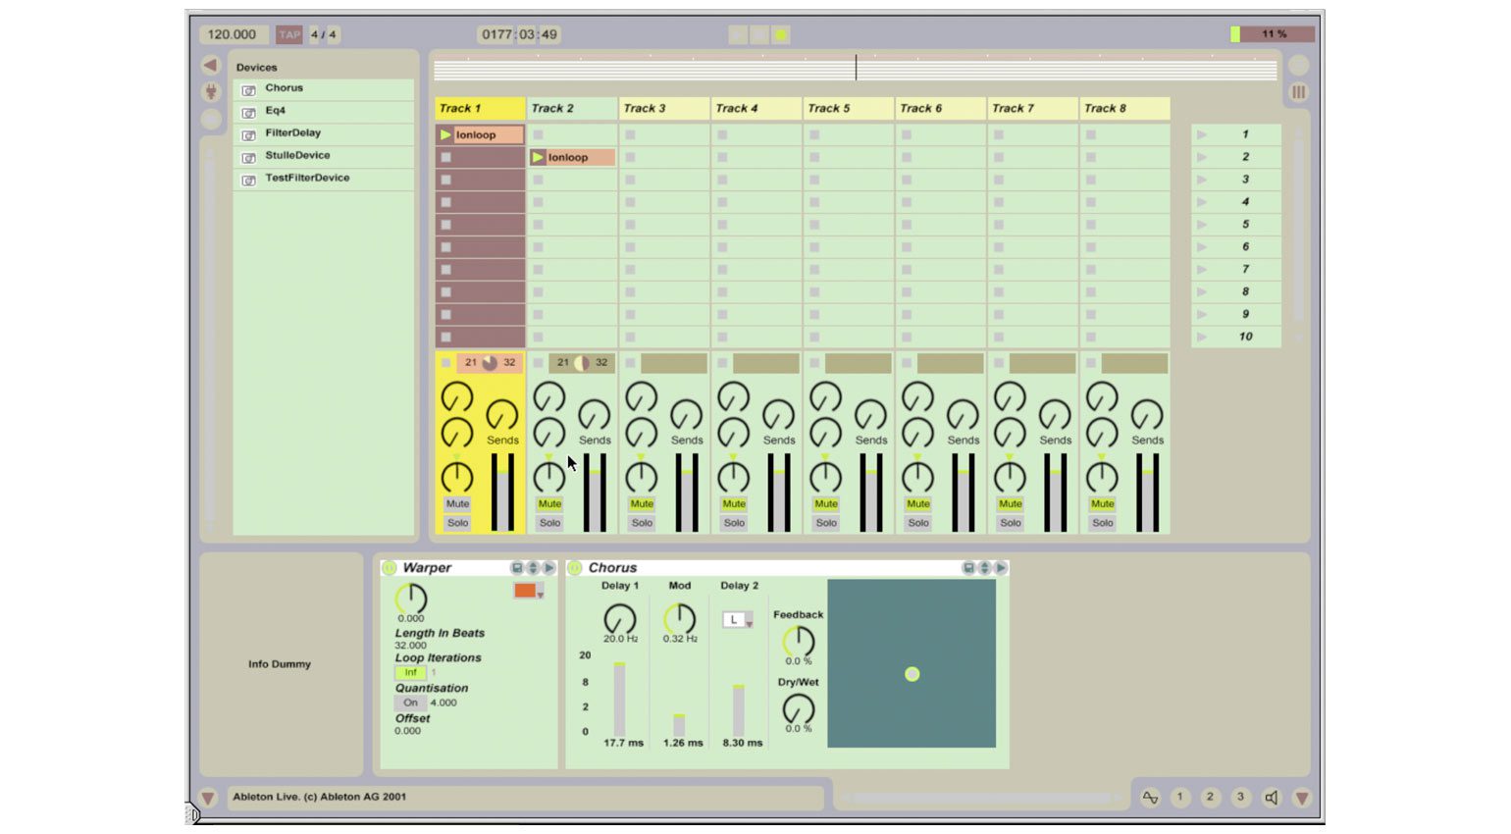Click the yellow-lit transport button at top

(781, 34)
